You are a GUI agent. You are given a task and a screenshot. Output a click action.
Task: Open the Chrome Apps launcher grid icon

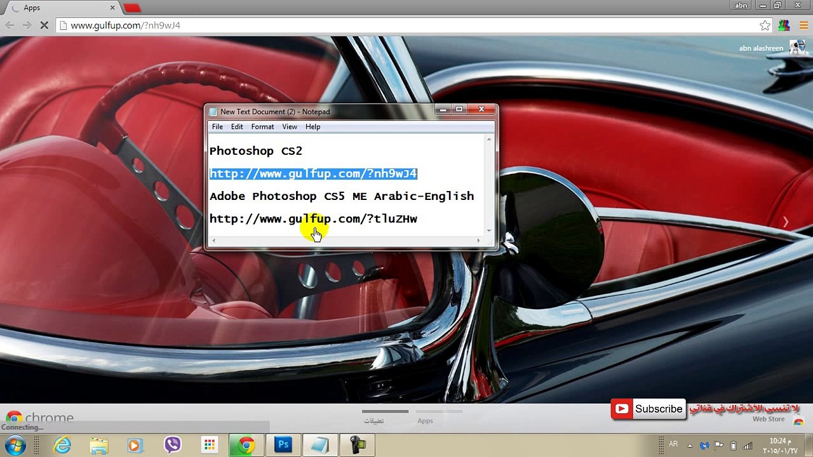pyautogui.click(x=209, y=445)
